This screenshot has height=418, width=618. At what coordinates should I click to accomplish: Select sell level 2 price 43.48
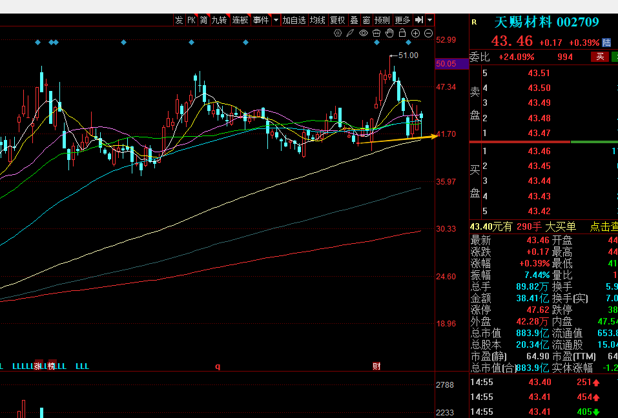(539, 118)
